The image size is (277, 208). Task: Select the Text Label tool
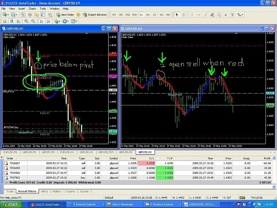[x=232, y=15]
